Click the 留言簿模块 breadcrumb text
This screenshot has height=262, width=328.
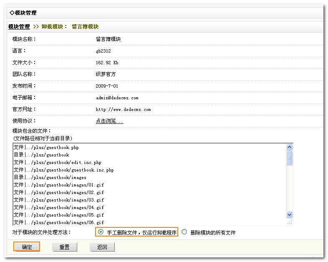point(85,27)
